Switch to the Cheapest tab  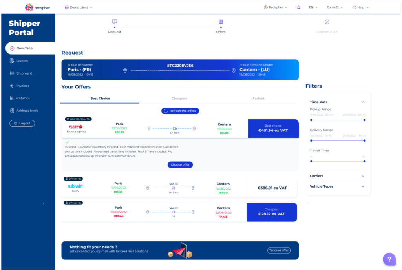pos(179,99)
